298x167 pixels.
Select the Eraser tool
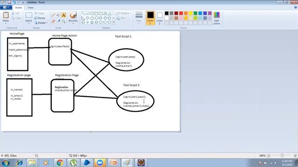click(53, 21)
